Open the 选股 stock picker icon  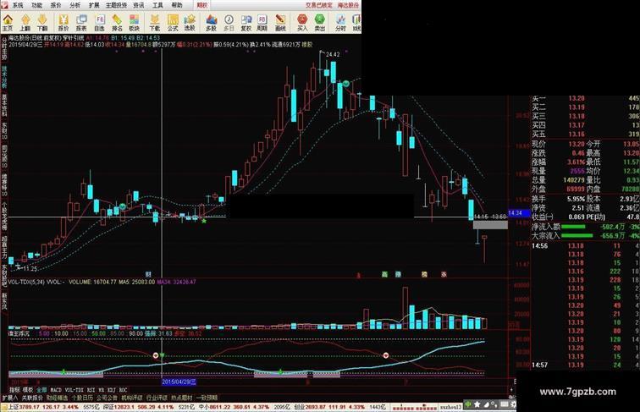190,23
